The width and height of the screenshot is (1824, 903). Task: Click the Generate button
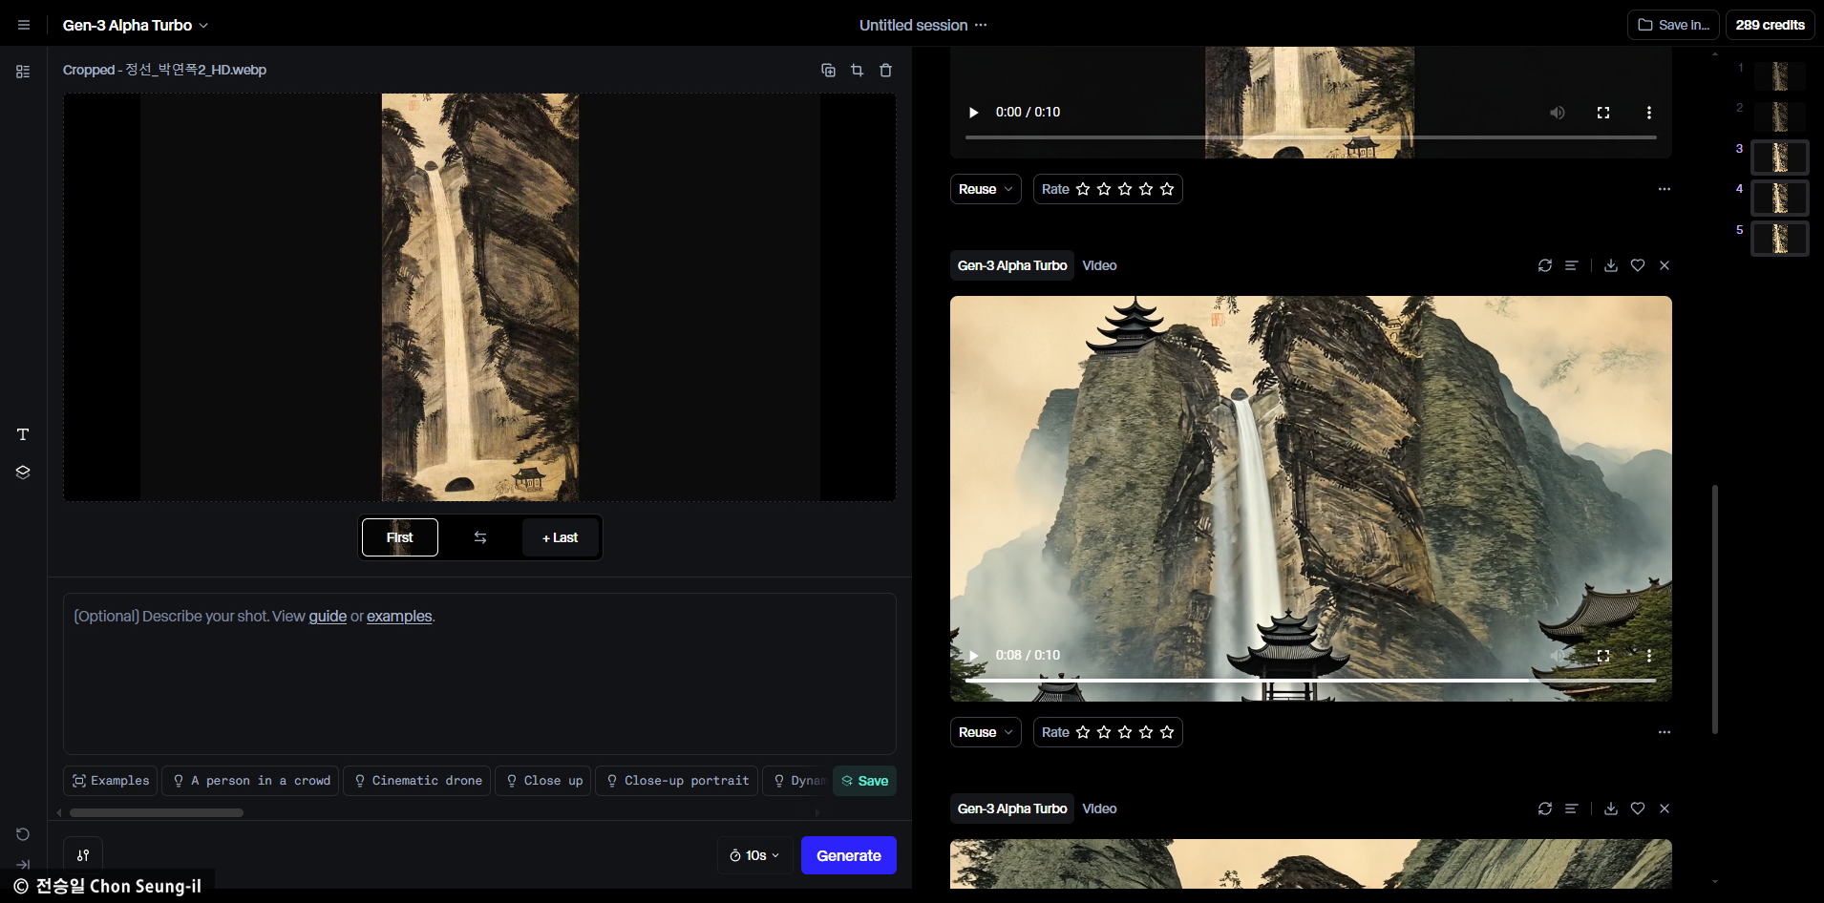click(848, 855)
